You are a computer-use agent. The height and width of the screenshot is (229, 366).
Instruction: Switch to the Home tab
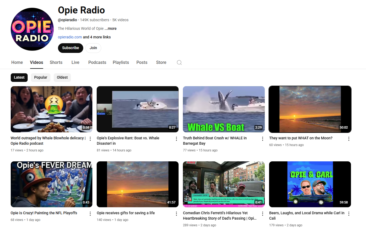pyautogui.click(x=17, y=62)
